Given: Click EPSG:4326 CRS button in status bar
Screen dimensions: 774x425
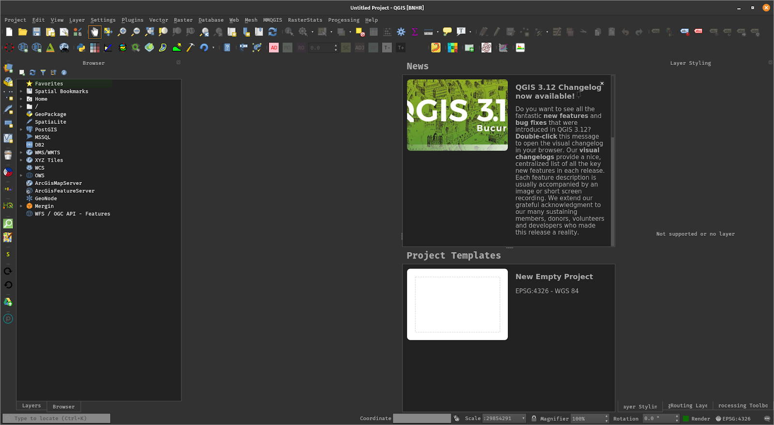Looking at the screenshot, I should click(733, 419).
